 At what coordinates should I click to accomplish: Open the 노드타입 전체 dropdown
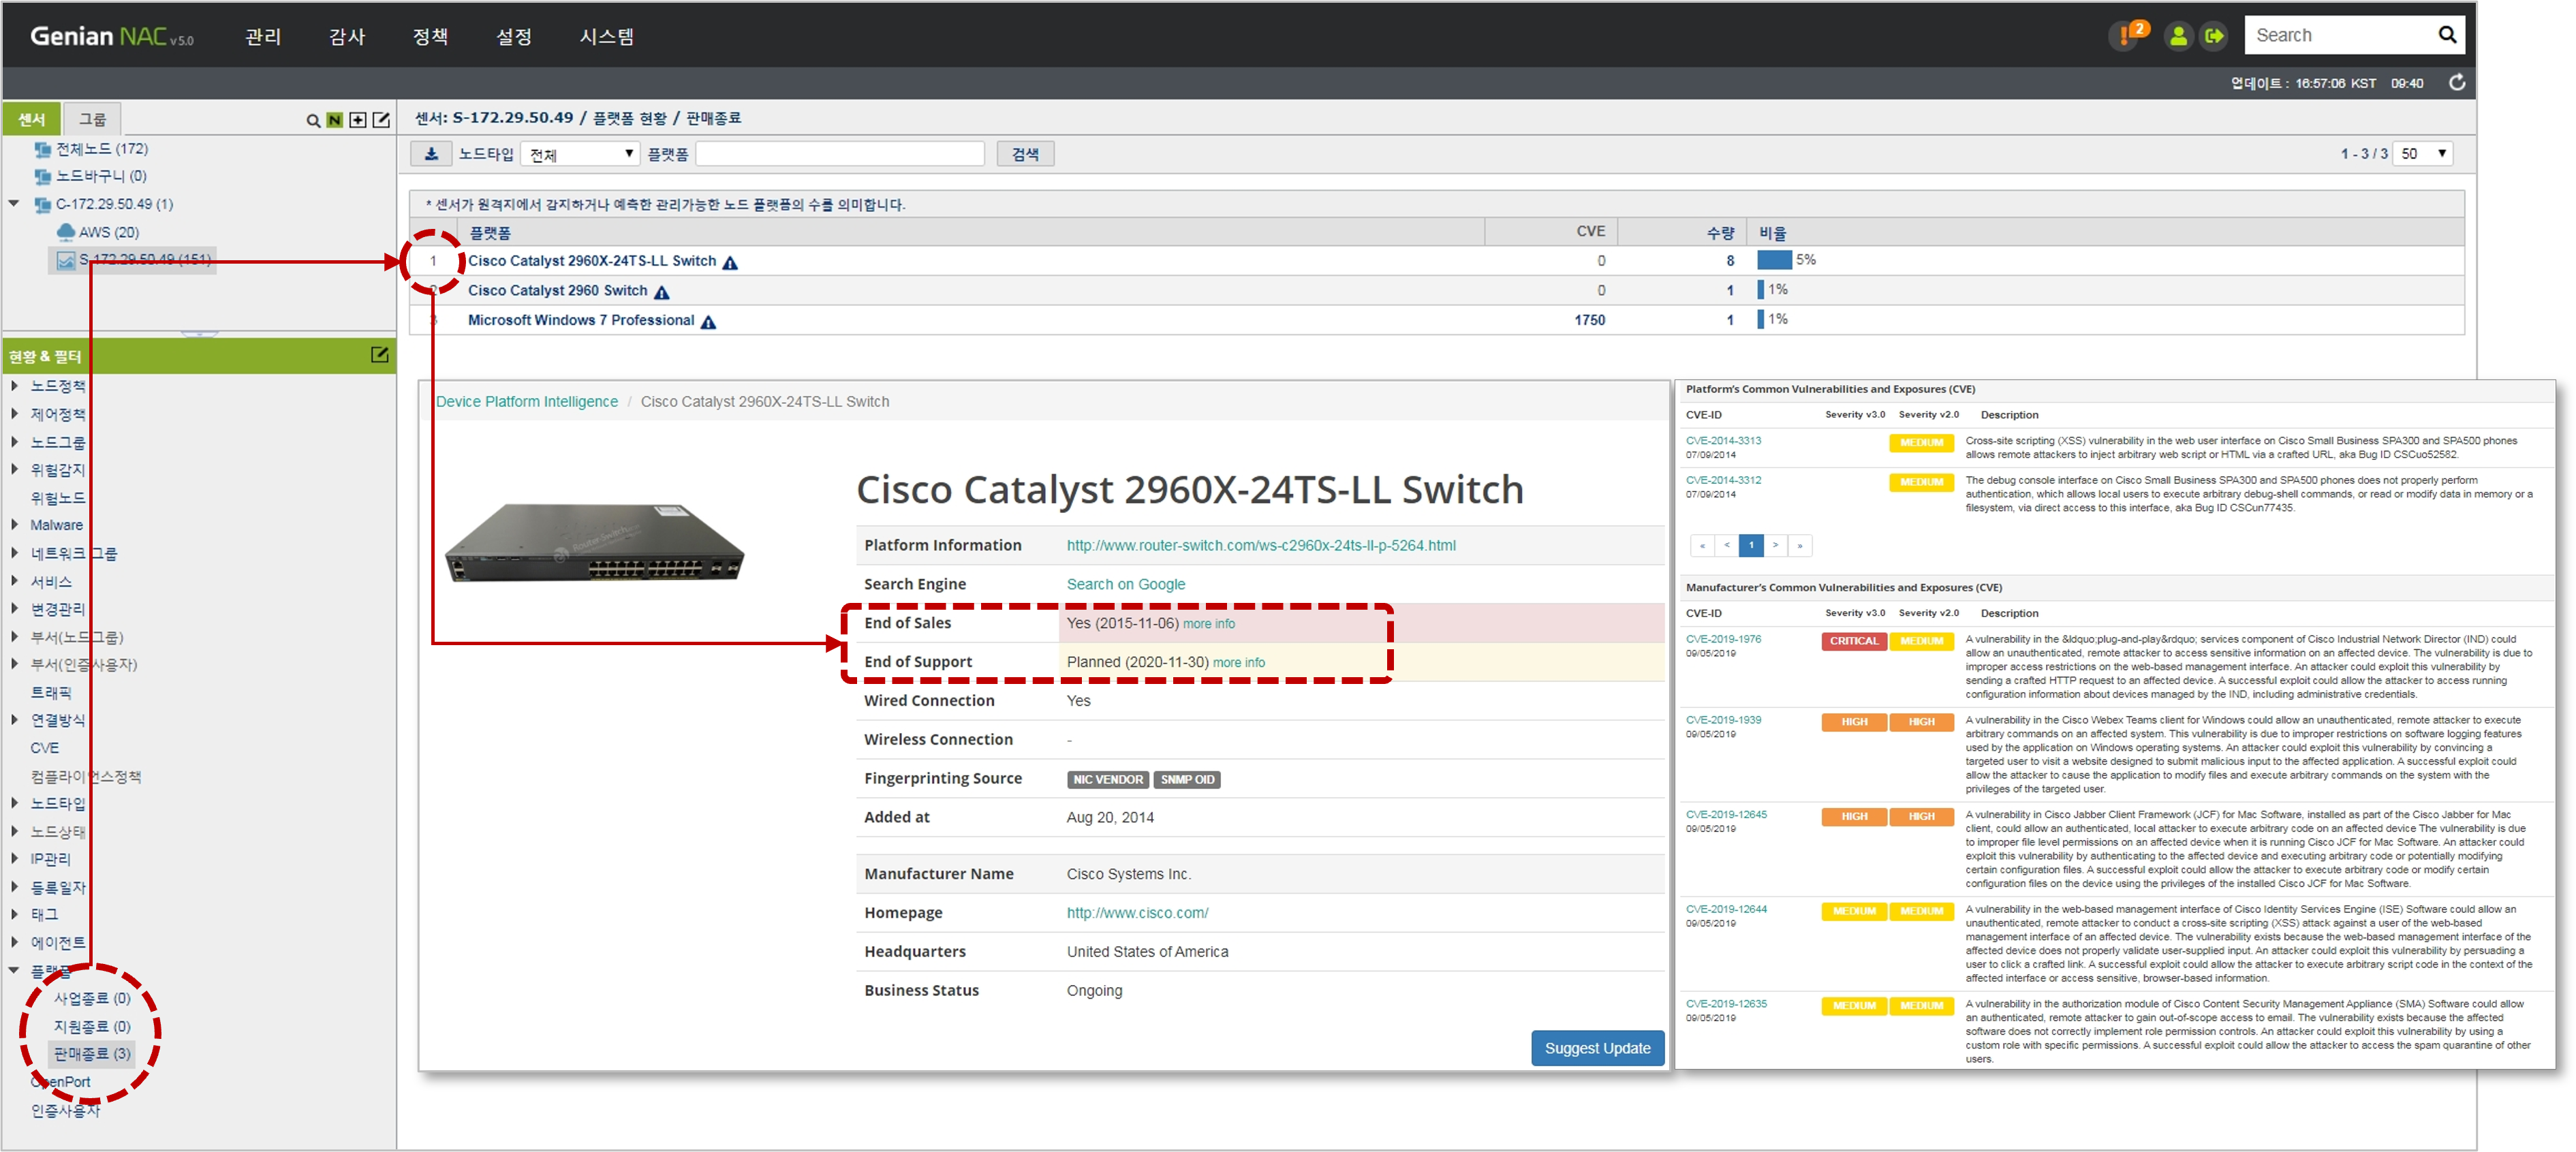[581, 154]
